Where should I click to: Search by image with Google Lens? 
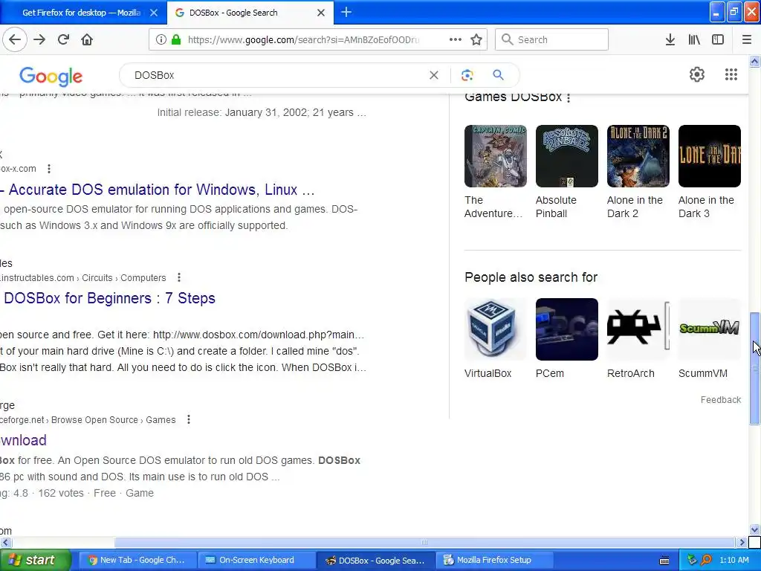point(467,75)
